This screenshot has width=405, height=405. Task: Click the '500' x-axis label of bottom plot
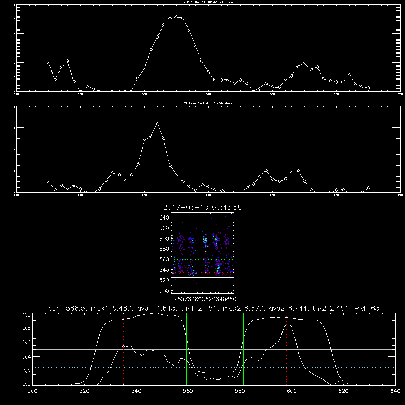(x=32, y=391)
